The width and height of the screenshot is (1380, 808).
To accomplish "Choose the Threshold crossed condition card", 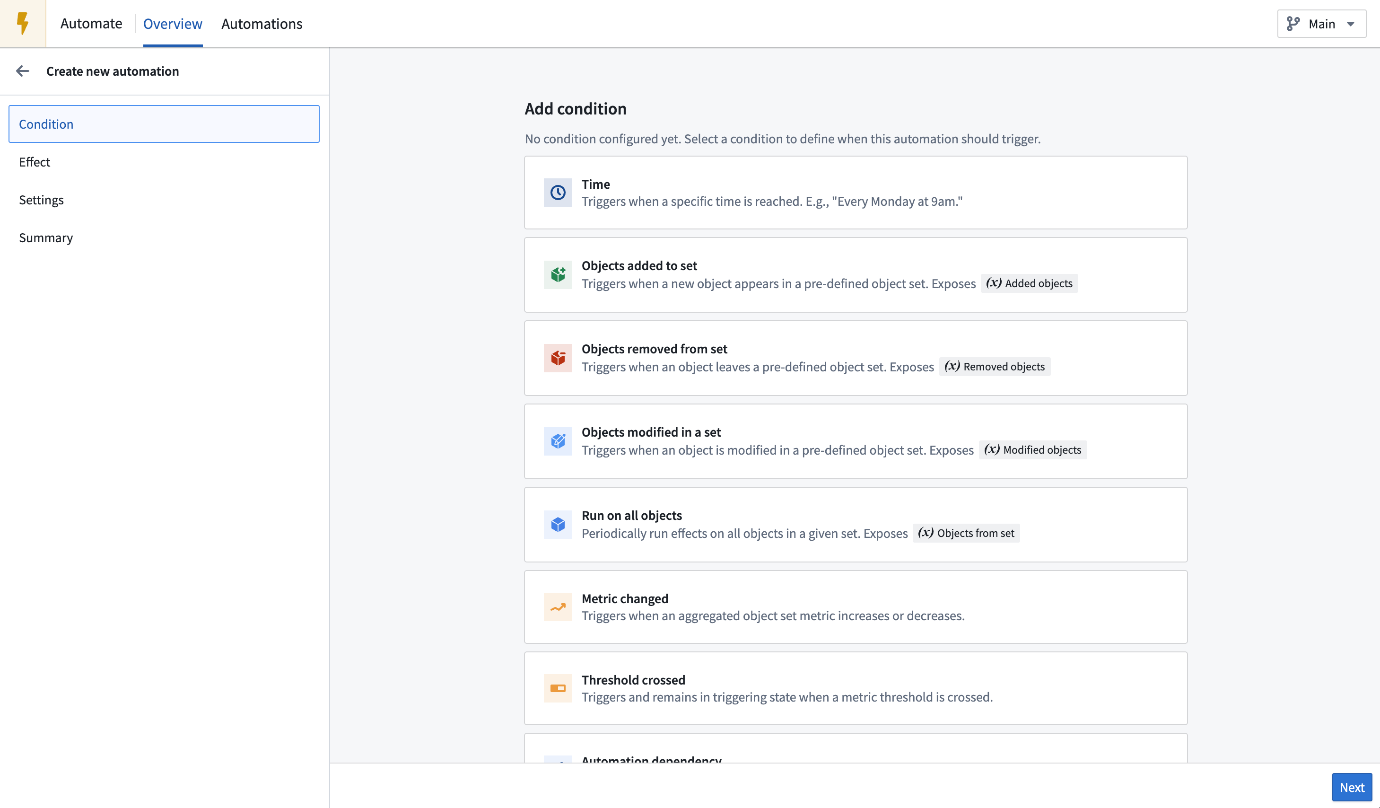I will 856,688.
